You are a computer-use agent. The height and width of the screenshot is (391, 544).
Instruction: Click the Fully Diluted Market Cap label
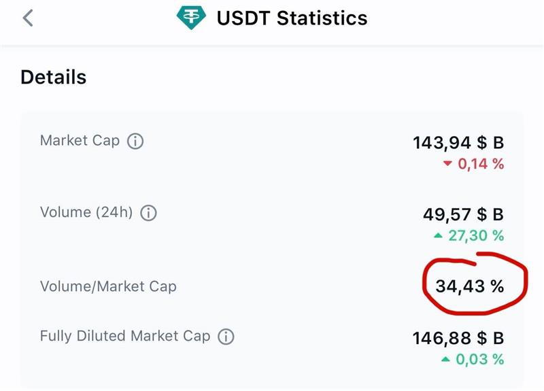(125, 336)
